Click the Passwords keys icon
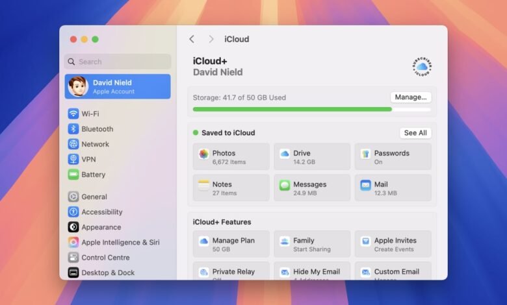The height and width of the screenshot is (305, 507). (x=365, y=154)
